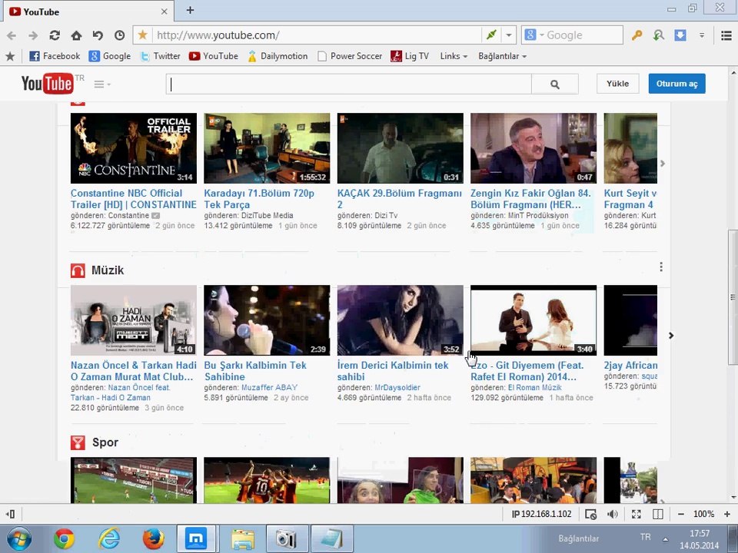Click the green lightning mode icon
Image resolution: width=738 pixels, height=553 pixels.
pos(491,35)
